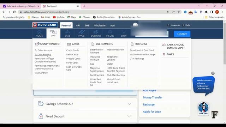The height and width of the screenshot is (127, 226).
Task: Open Loan On Credit Card
Action: click(74, 68)
